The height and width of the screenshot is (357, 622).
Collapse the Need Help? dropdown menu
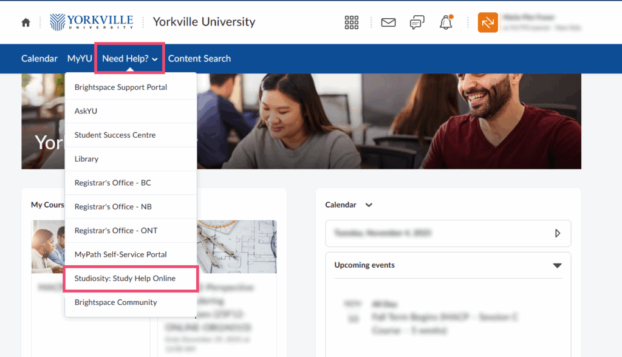pos(130,59)
